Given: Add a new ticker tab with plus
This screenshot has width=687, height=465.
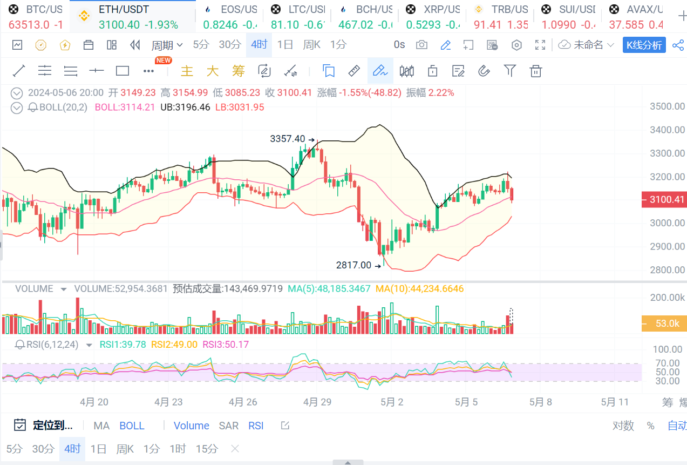Looking at the screenshot, I should point(682,16).
